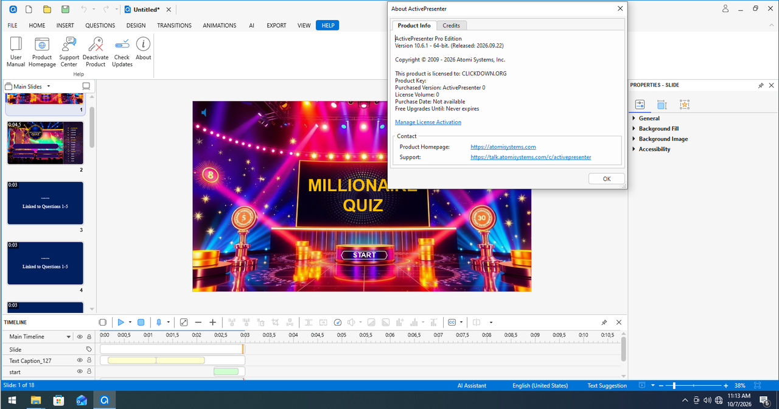This screenshot has height=409, width=779.
Task: Click the slide view icon beside Main Slides
Action: pyautogui.click(x=86, y=86)
